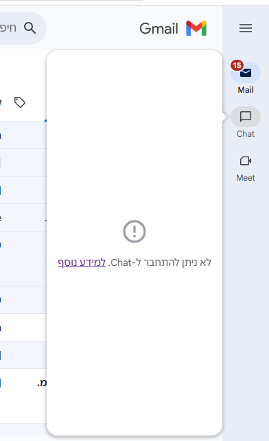Select the Chat label in sidebar

[246, 134]
